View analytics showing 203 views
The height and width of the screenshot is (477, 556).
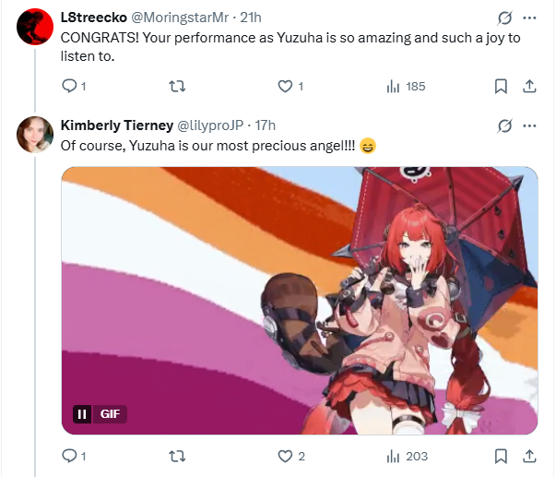(x=407, y=456)
